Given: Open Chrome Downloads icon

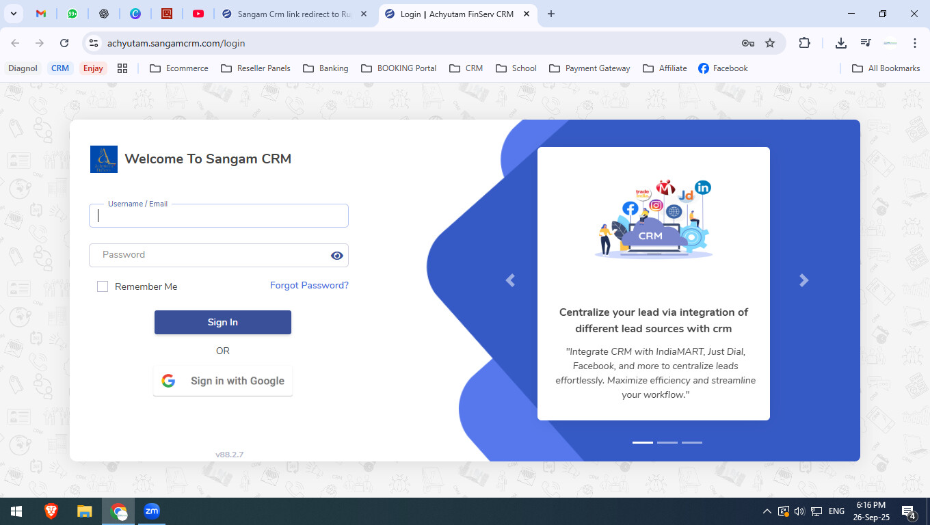Looking at the screenshot, I should 841,43.
